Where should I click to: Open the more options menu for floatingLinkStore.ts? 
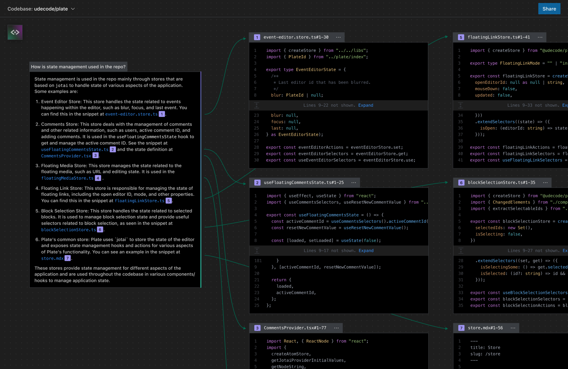click(540, 37)
